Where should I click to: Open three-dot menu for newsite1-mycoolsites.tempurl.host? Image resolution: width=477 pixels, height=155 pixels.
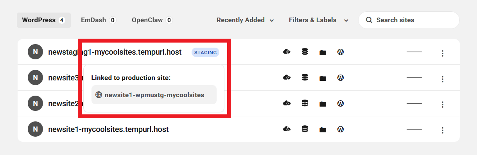tap(443, 130)
